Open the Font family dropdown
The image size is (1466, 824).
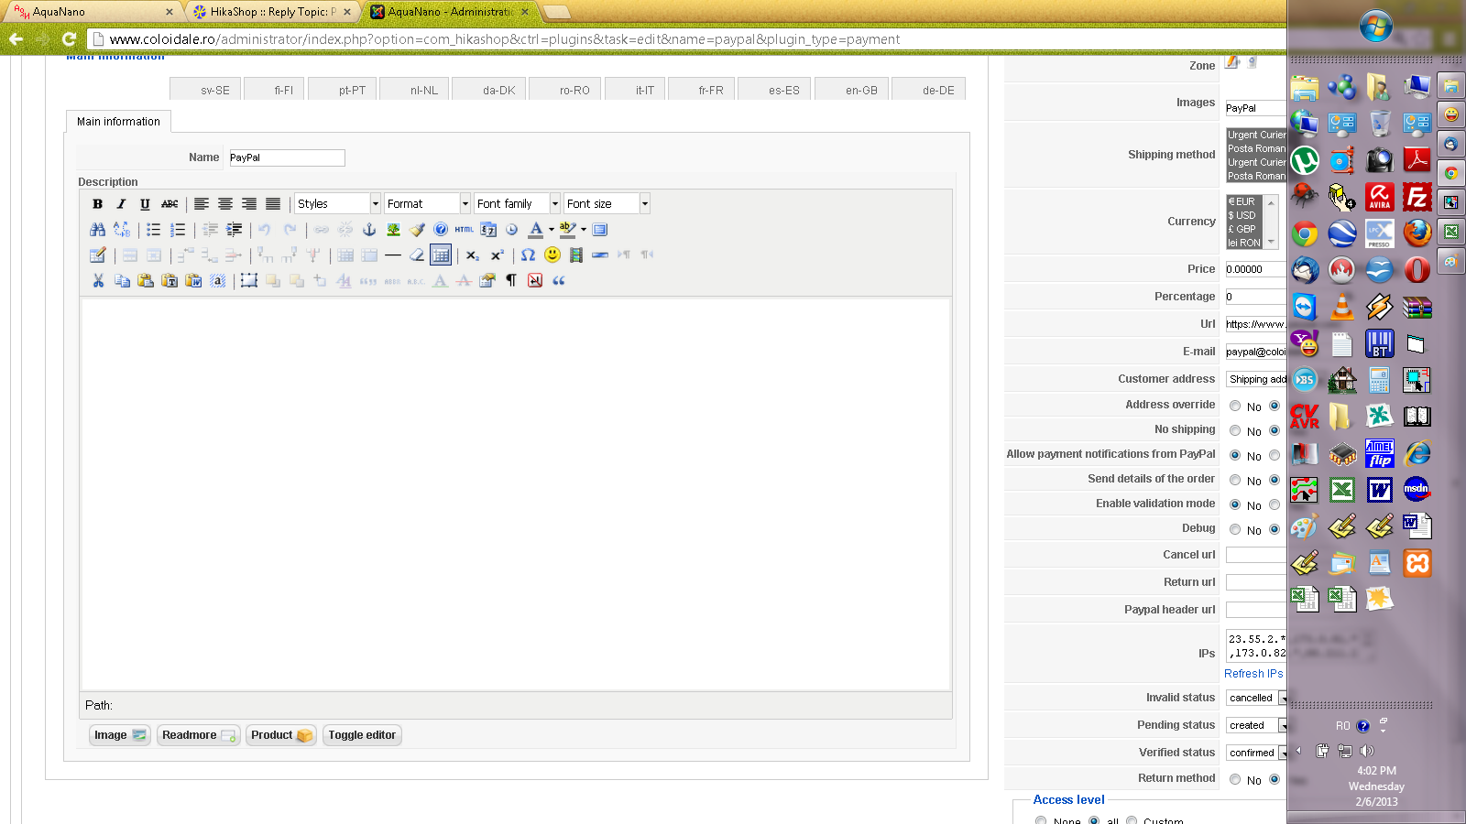coord(517,203)
